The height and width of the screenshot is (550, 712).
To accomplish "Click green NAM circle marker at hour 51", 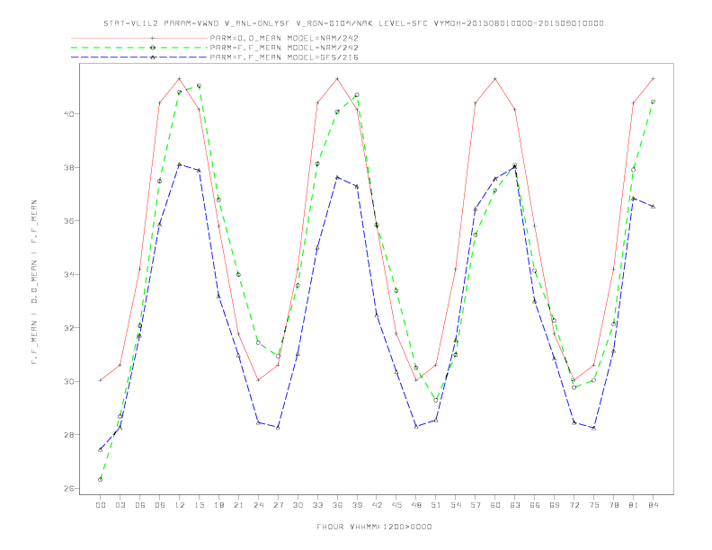I will point(436,400).
